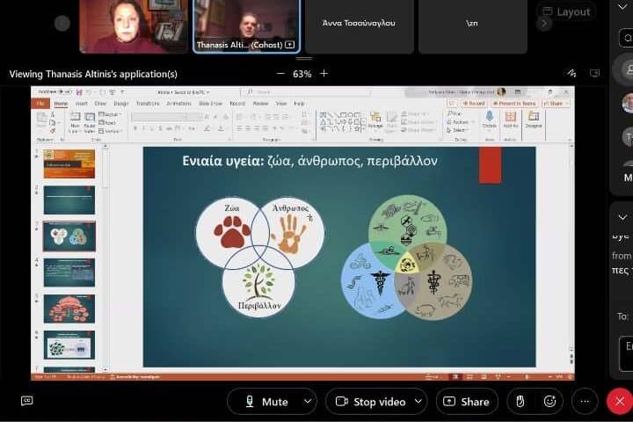Click the PowerPoint search box
This screenshot has height=422, width=633.
click(x=308, y=92)
